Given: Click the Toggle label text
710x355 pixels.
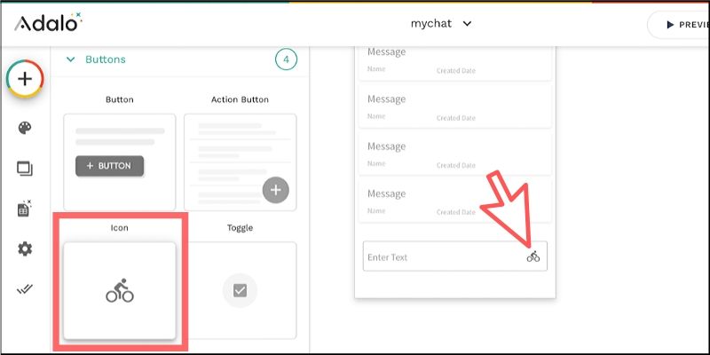Looking at the screenshot, I should point(240,228).
